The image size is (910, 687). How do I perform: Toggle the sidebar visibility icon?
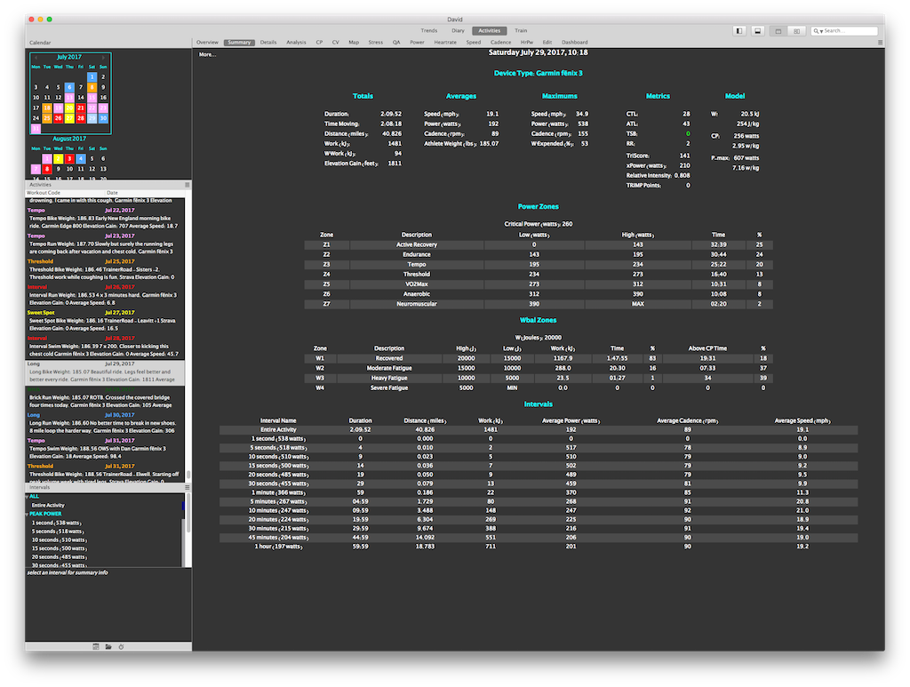[739, 30]
